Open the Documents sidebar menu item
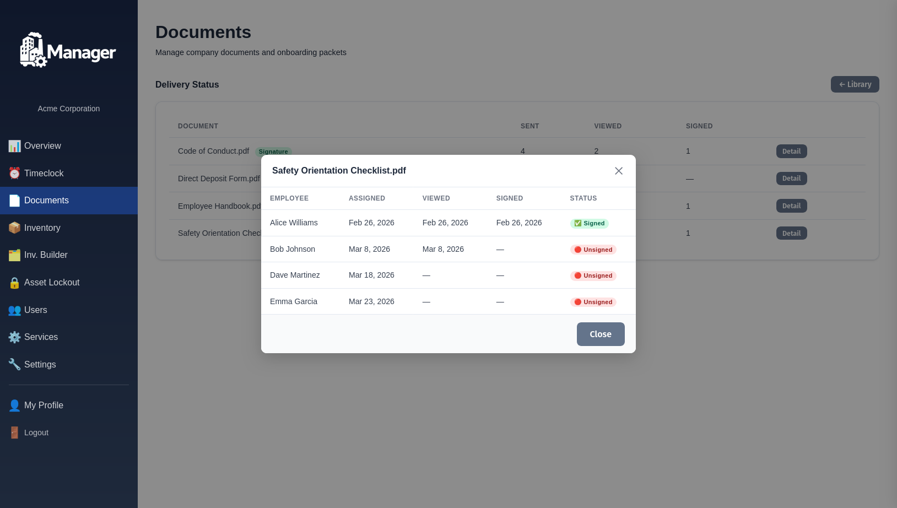The image size is (897, 508). pos(46,201)
